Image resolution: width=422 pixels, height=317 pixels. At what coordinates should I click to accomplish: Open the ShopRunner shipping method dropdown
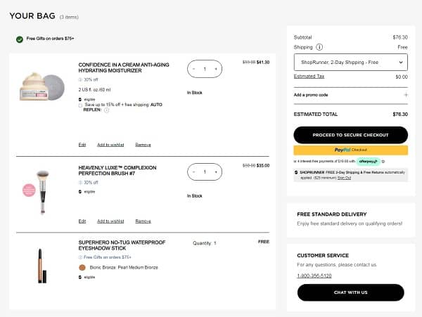[350, 62]
